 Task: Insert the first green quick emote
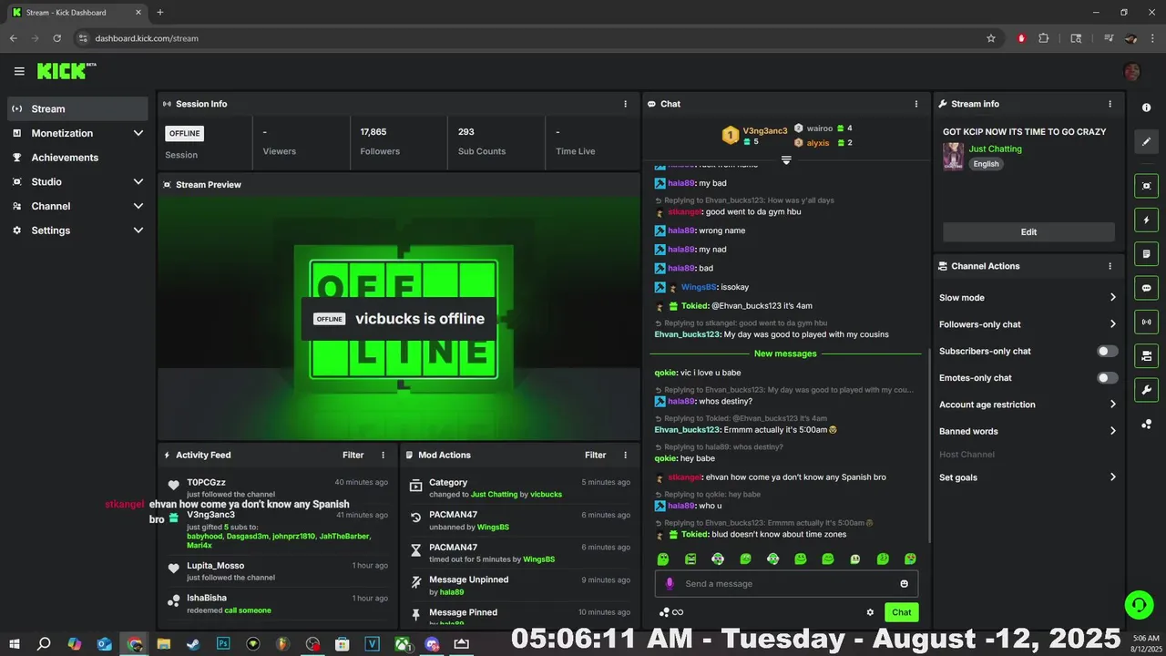pos(662,559)
